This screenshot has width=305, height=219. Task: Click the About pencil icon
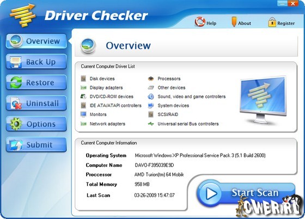point(234,22)
